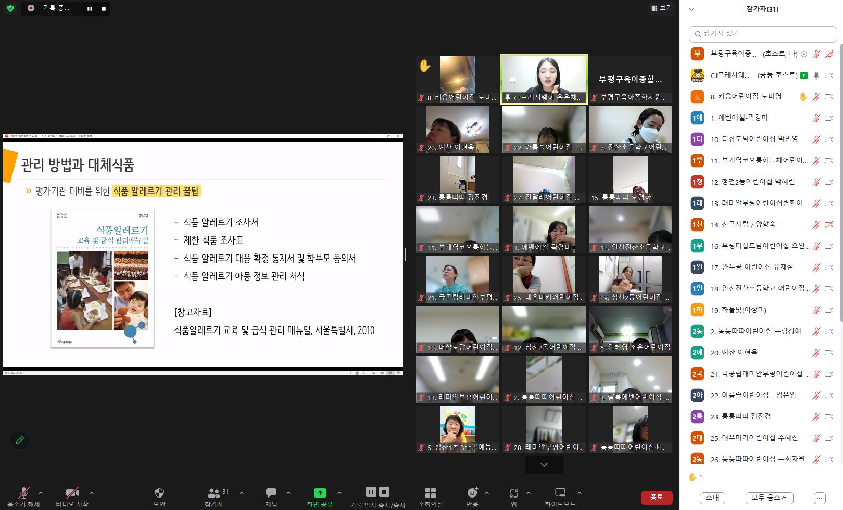Image resolution: width=843 pixels, height=510 pixels.
Task: Open the more options ellipsis button
Action: coord(820,498)
